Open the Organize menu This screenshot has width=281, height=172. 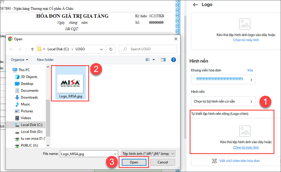[19, 60]
